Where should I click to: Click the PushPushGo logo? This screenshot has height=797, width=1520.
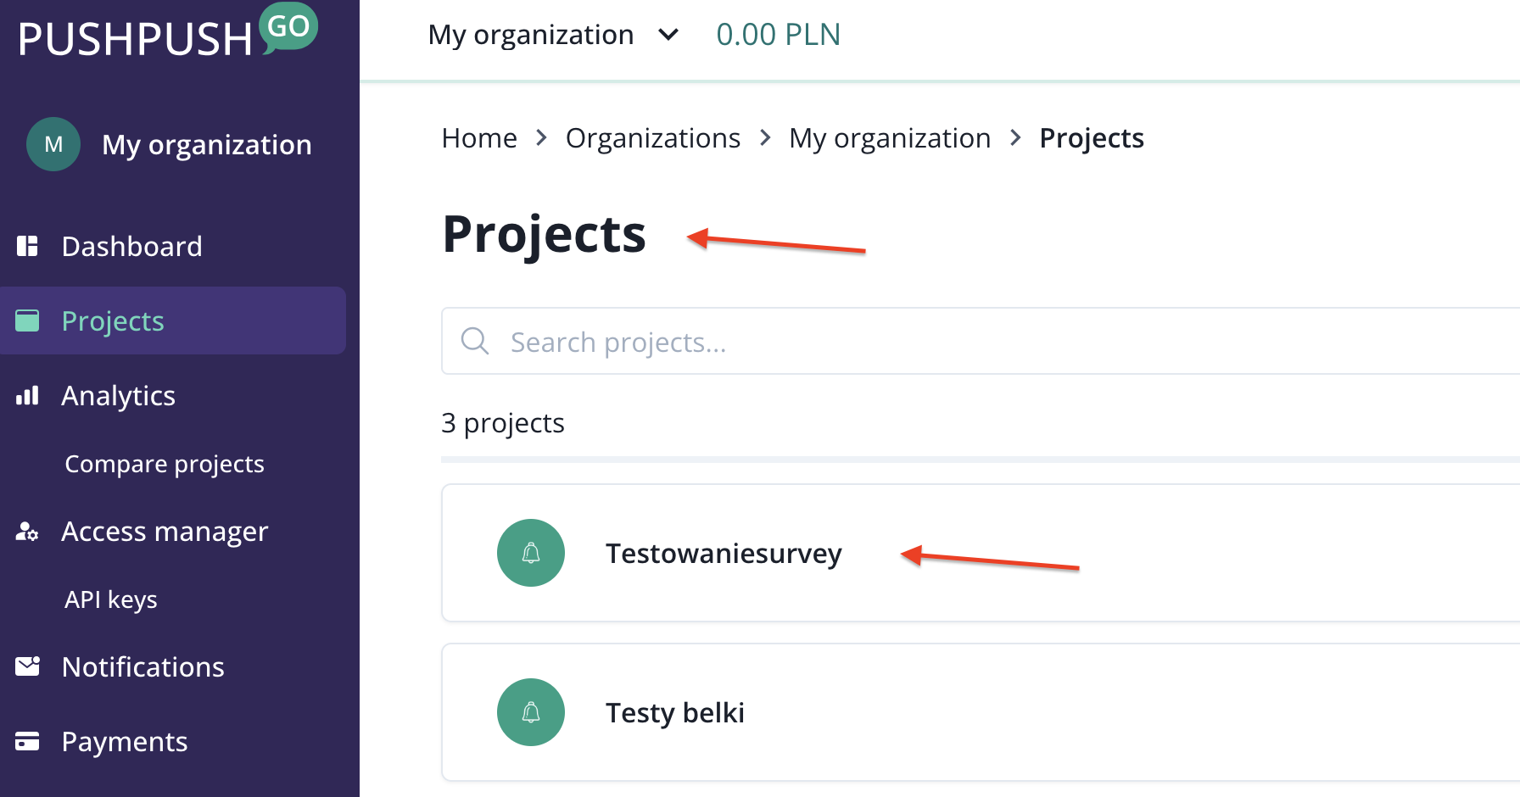[167, 34]
